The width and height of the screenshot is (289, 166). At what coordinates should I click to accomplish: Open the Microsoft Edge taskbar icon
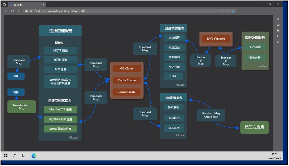pos(34,156)
